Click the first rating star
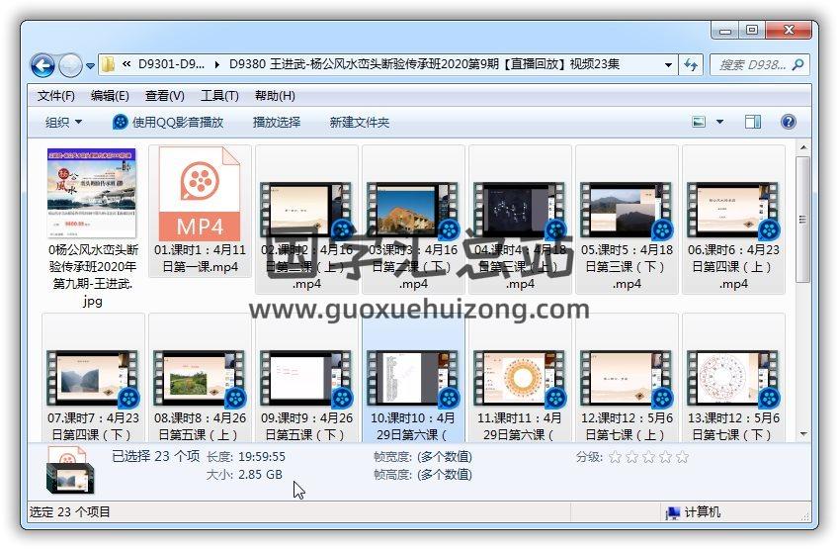The width and height of the screenshot is (839, 550). (615, 457)
